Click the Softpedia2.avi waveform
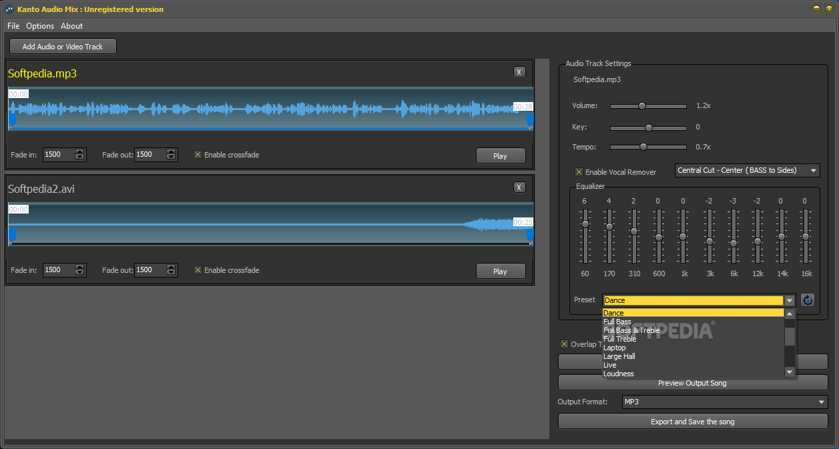This screenshot has height=449, width=839. [x=270, y=223]
